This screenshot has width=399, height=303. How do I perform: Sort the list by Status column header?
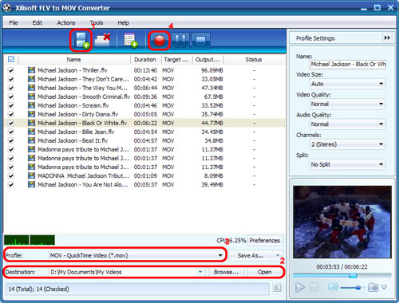[254, 60]
